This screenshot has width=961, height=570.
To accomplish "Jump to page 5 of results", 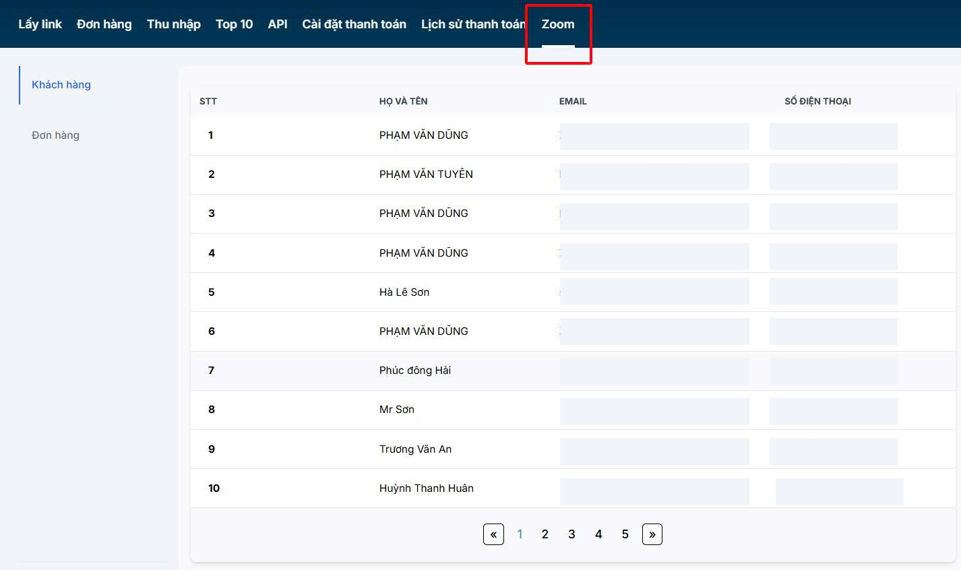I will [x=625, y=534].
